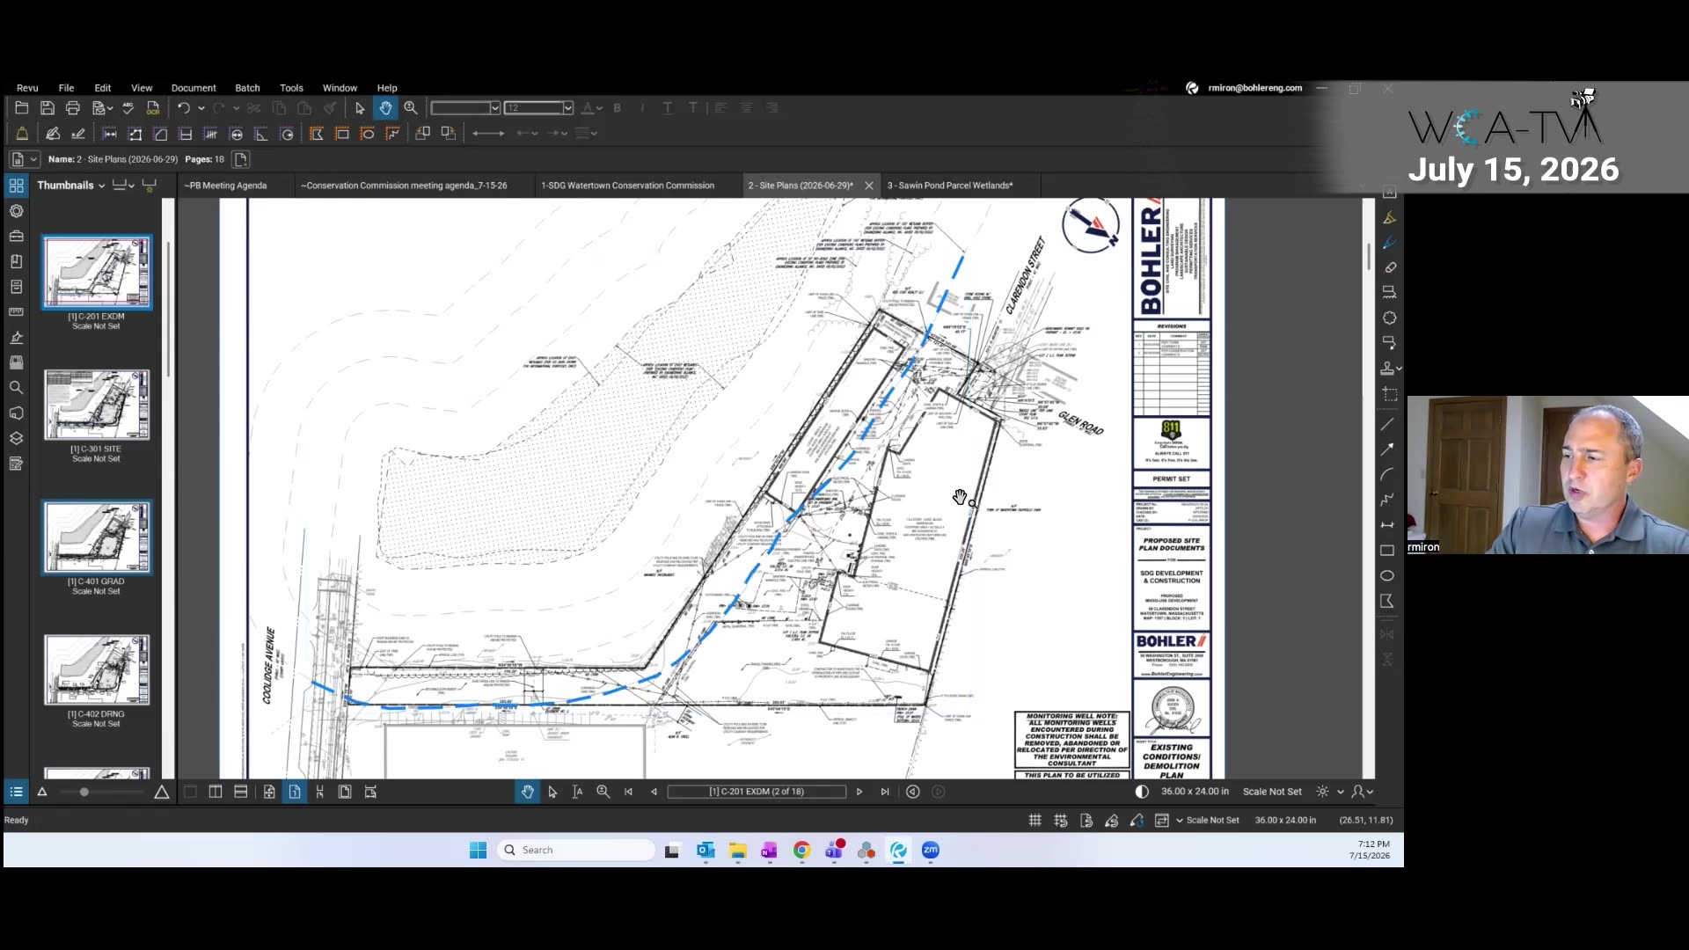Viewport: 1689px width, 950px height.
Task: Open the Batch menu
Action: pos(247,88)
